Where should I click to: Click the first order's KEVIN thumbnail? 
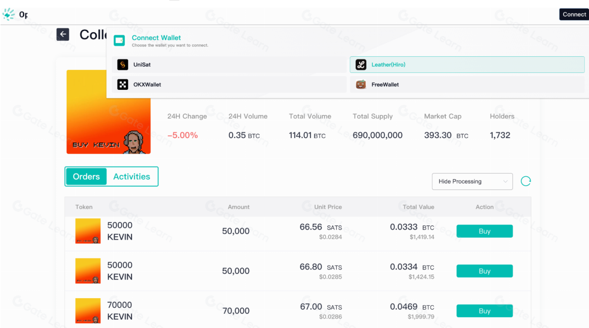[88, 231]
